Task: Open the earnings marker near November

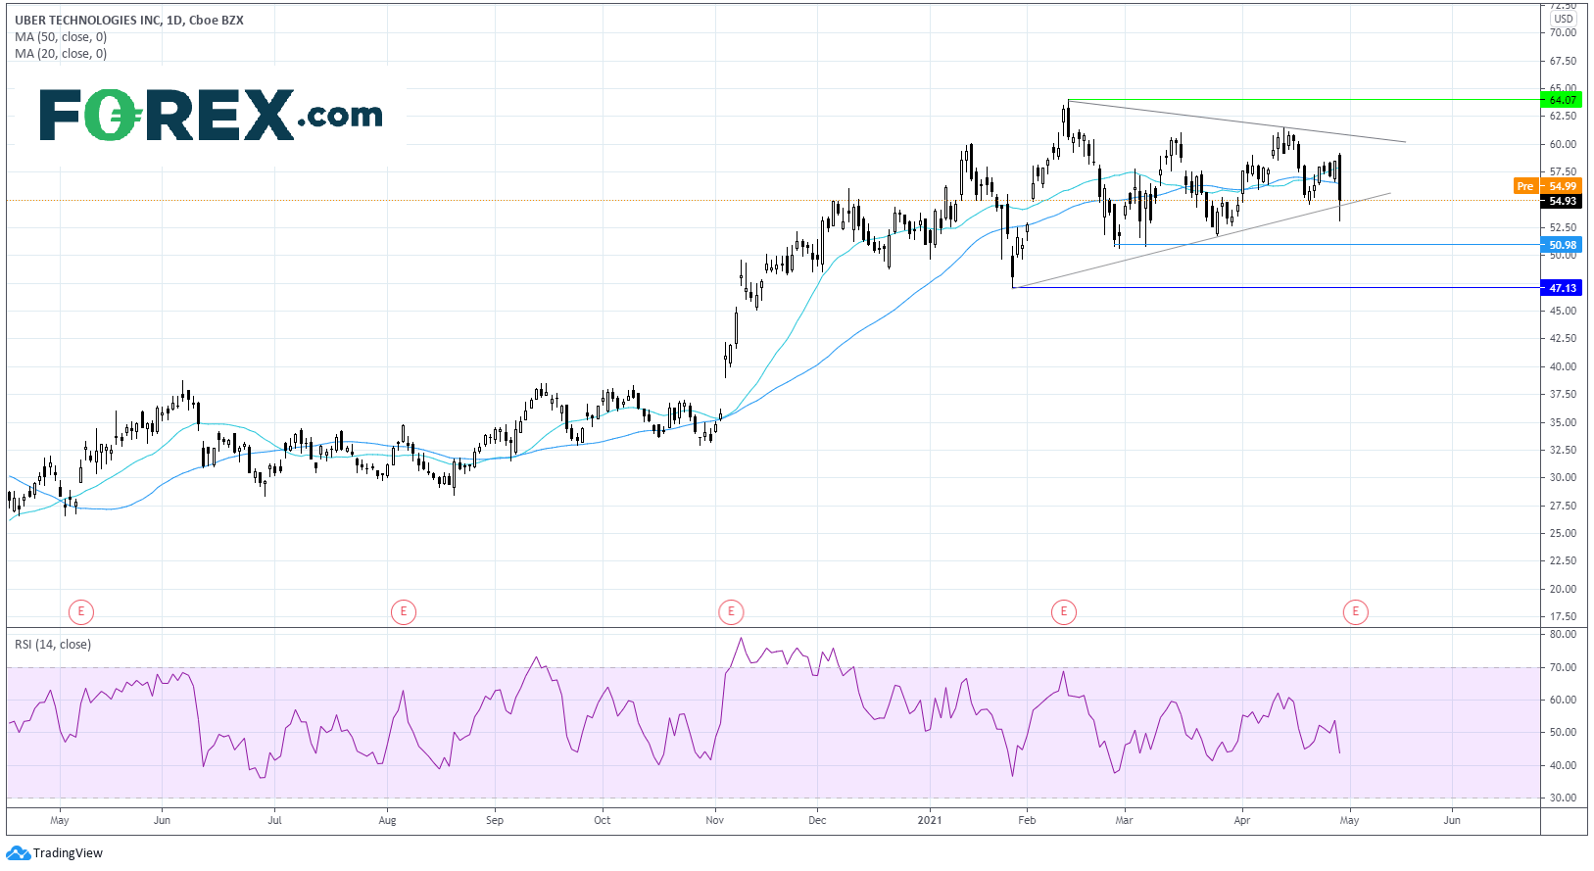Action: [x=731, y=612]
